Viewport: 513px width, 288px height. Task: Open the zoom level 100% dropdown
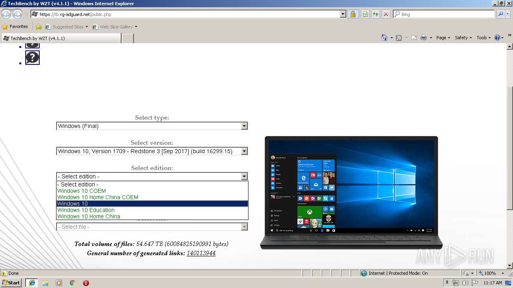point(503,273)
